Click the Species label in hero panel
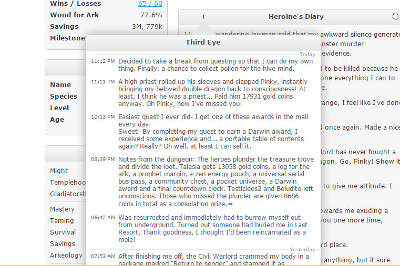 click(64, 96)
